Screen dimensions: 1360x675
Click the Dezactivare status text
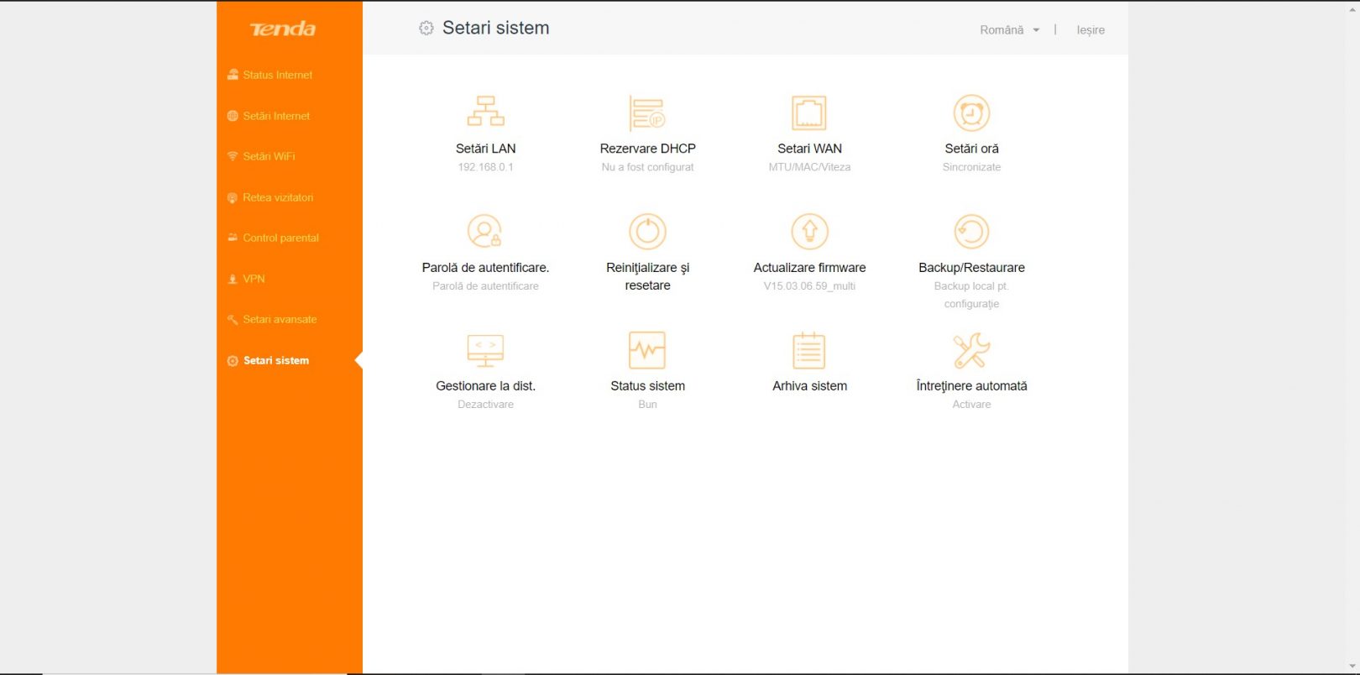tap(485, 405)
